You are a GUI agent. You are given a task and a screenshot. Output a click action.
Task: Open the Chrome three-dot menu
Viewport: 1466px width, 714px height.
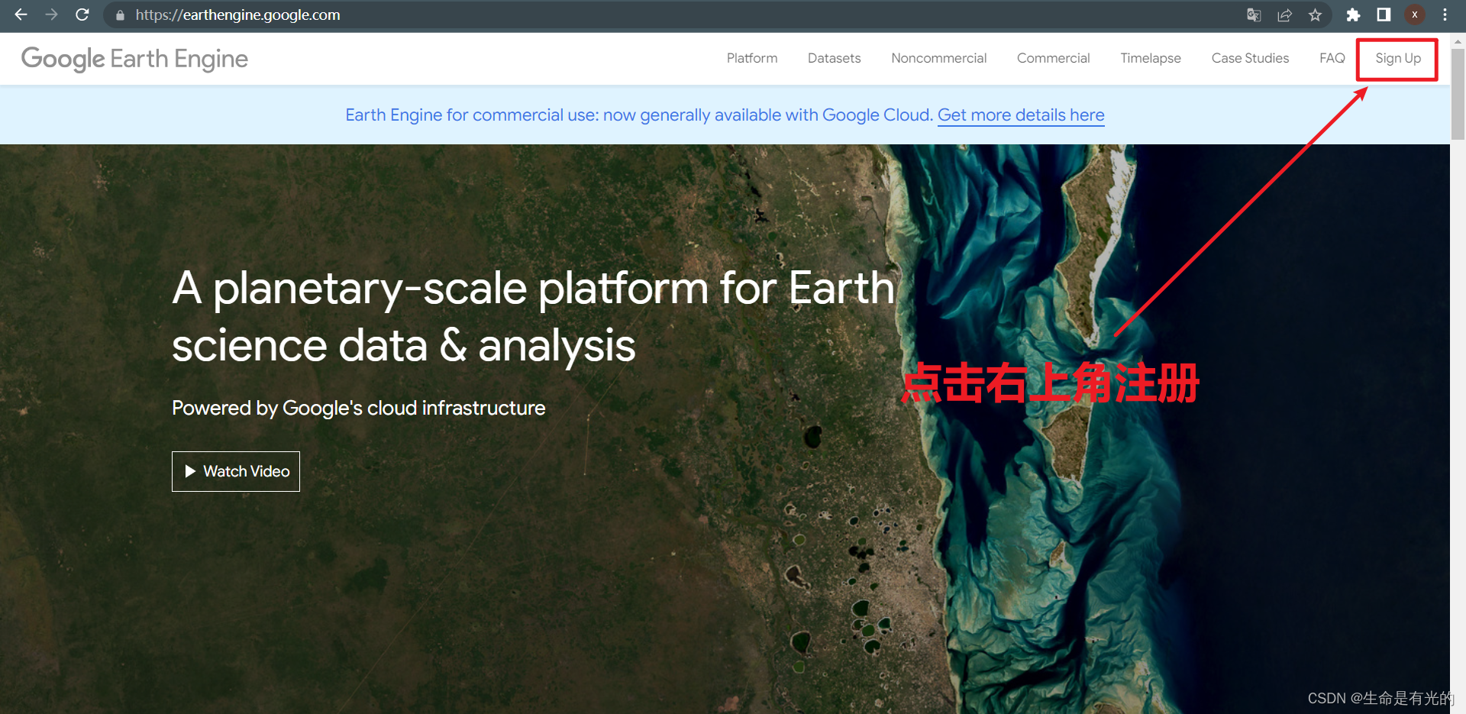[1445, 15]
